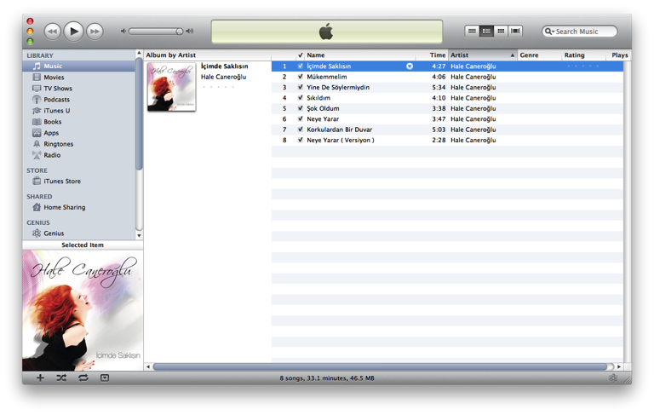The width and height of the screenshot is (654, 415).
Task: Uncheck the Şok Oldum song checkbox
Action: point(301,108)
